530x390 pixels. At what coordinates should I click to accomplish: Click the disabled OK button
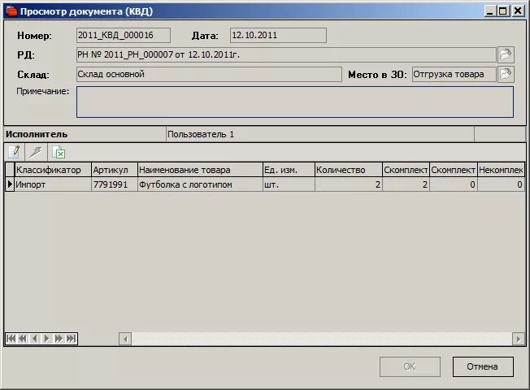pos(410,366)
